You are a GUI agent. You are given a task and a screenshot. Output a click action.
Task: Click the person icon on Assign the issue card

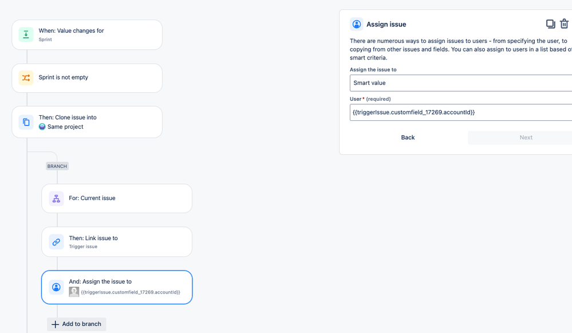click(x=56, y=287)
